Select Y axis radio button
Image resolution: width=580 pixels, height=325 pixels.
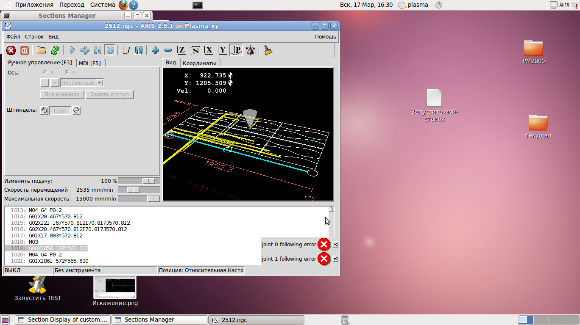(x=67, y=73)
